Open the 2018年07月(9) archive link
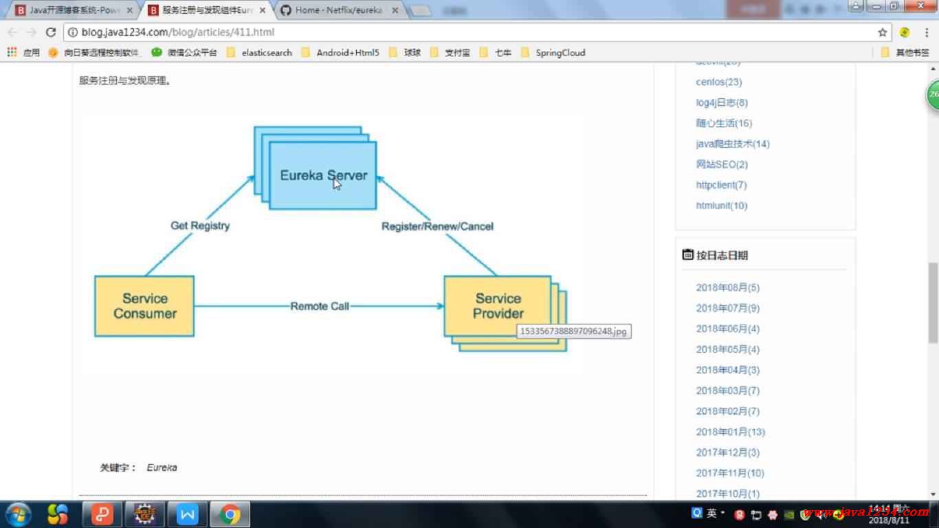The image size is (939, 528). click(x=728, y=308)
